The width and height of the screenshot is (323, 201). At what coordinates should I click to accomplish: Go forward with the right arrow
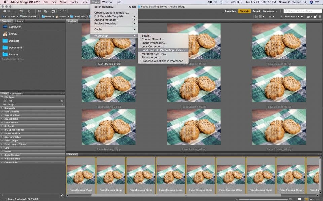pos(9,11)
